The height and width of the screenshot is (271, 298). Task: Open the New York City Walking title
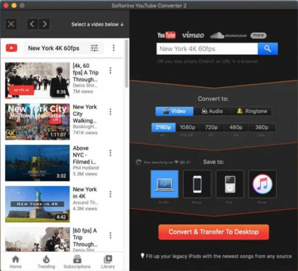point(85,114)
